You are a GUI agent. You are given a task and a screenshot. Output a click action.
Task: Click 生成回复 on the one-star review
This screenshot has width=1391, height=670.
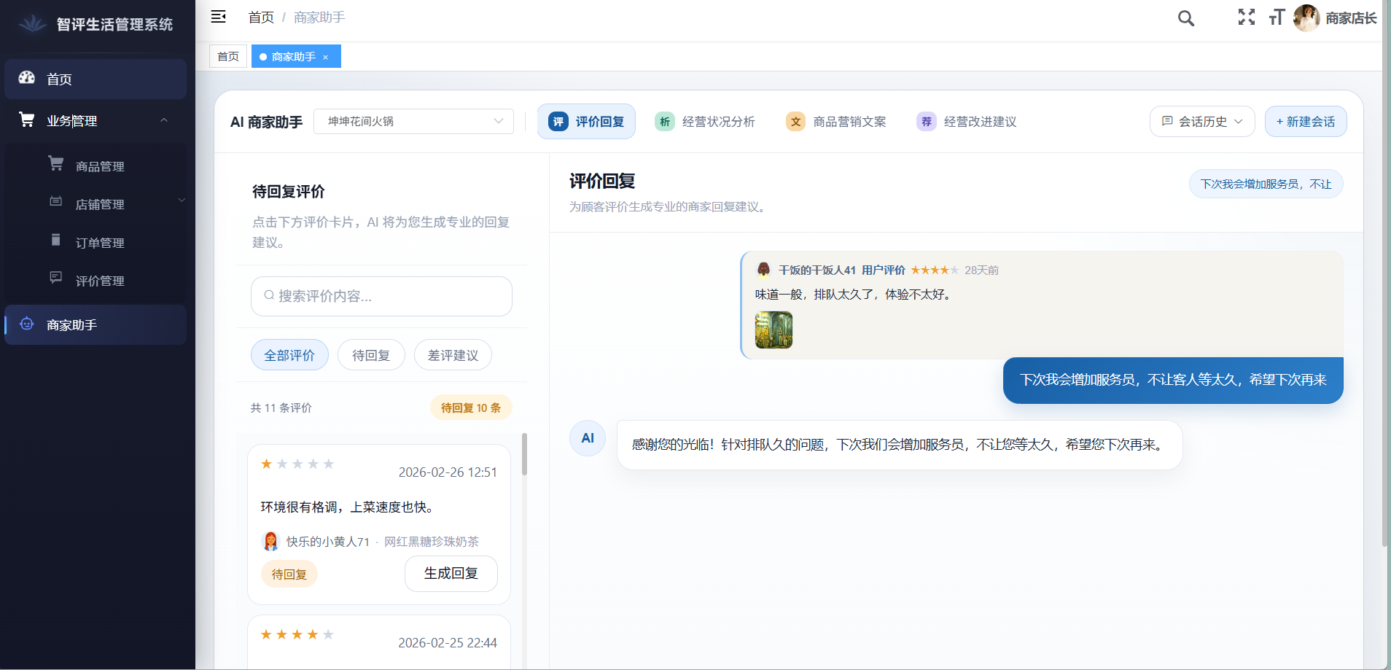(x=451, y=574)
